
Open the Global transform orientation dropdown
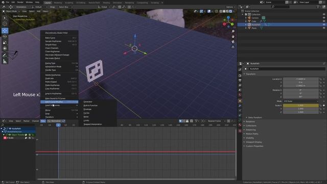pos(104,7)
